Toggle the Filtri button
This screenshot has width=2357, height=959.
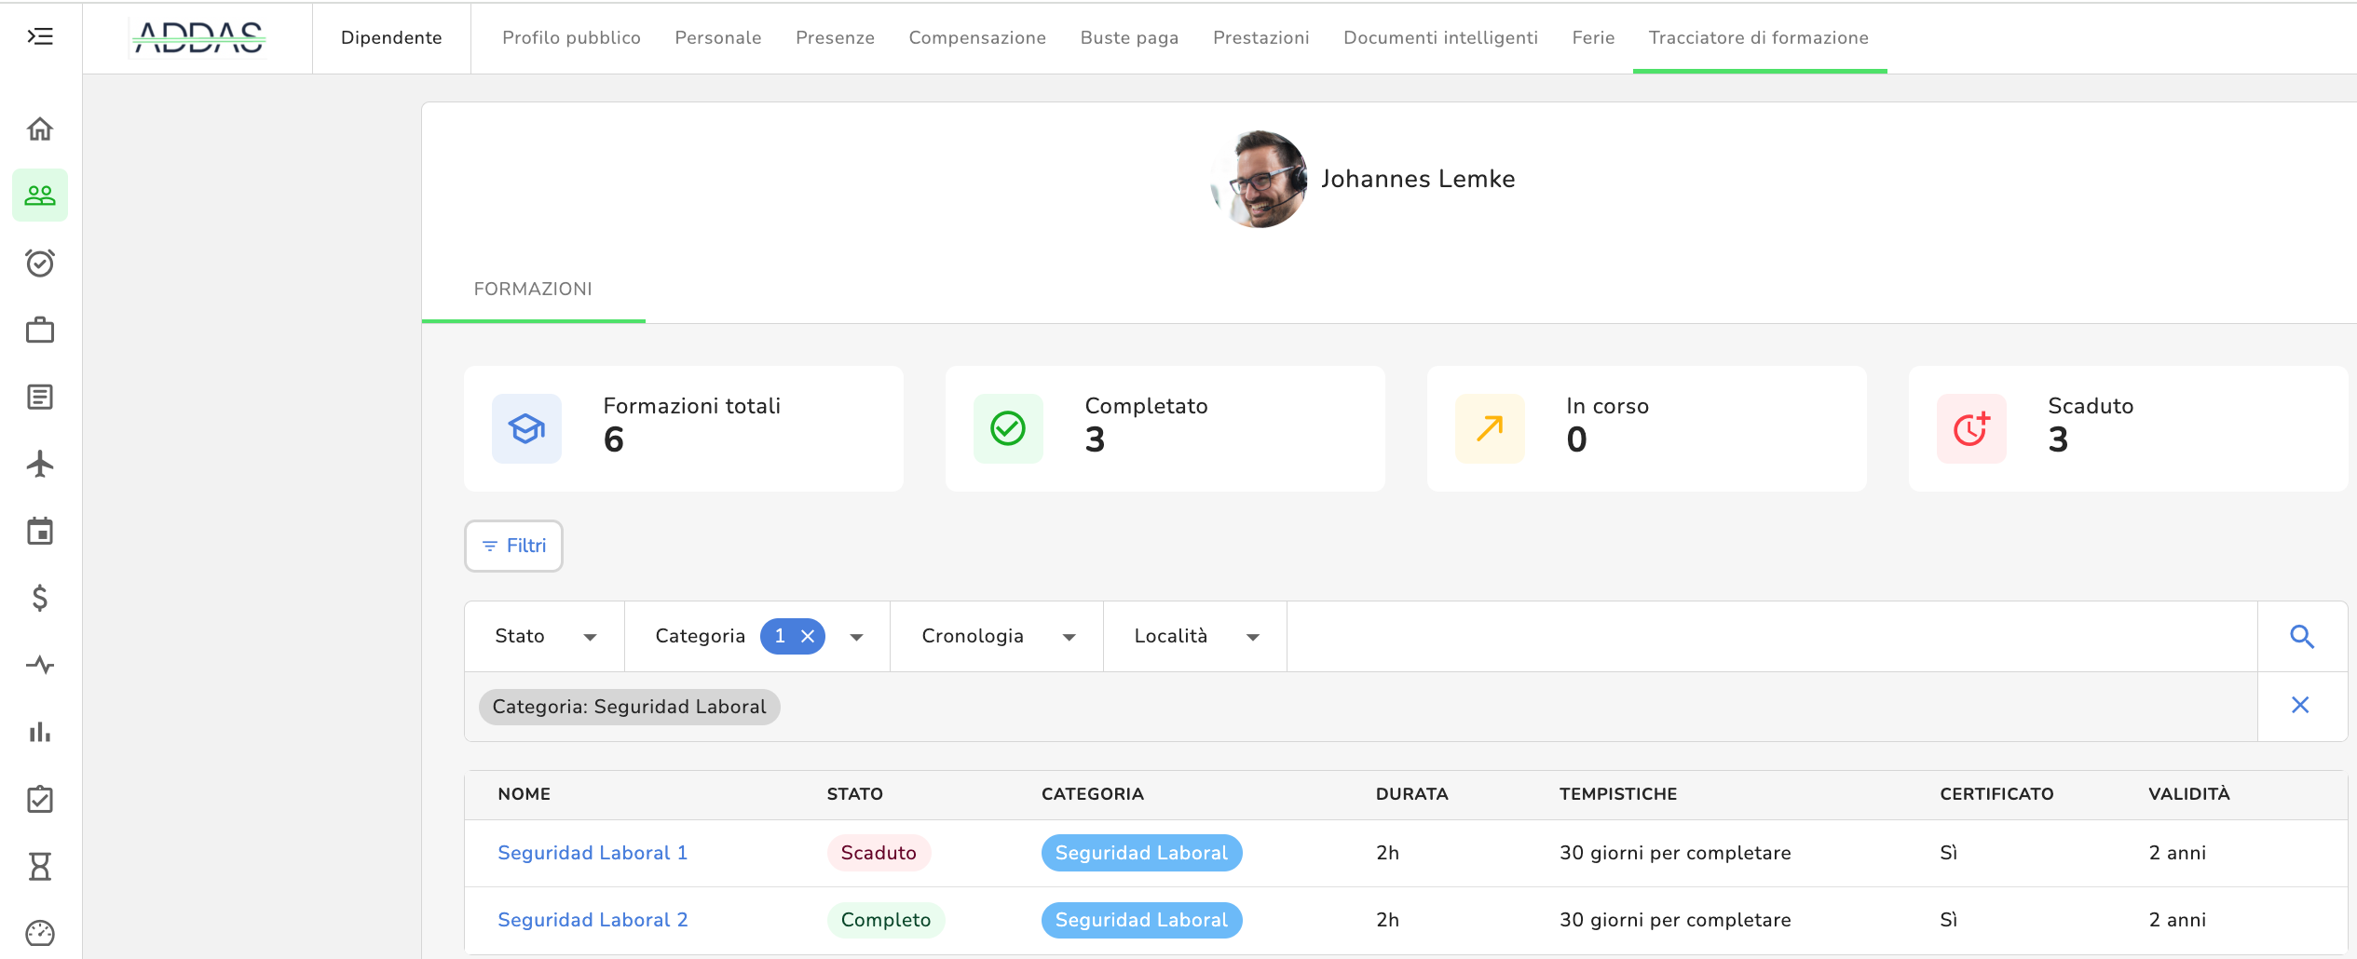click(513, 546)
